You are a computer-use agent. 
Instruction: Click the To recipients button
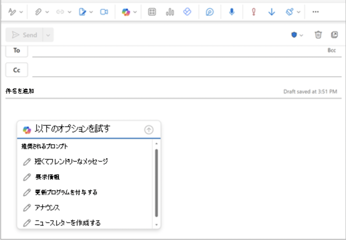[17, 50]
